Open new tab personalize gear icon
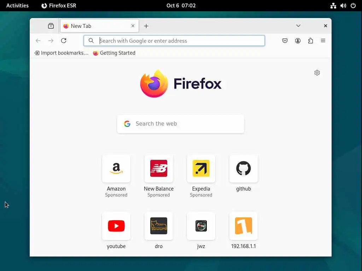Screen dimensions: 362x271 pos(317,73)
